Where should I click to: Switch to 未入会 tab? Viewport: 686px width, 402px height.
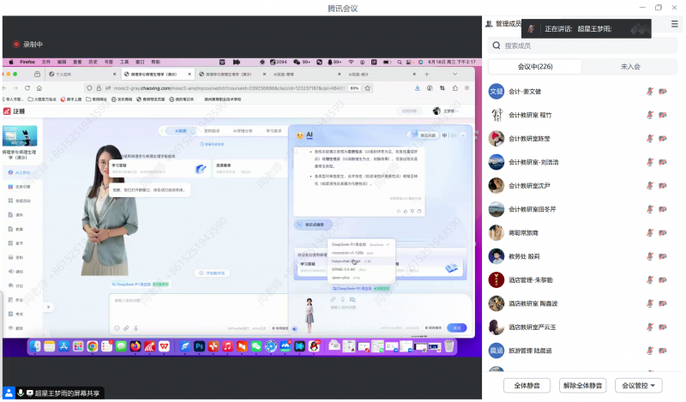[x=630, y=66]
